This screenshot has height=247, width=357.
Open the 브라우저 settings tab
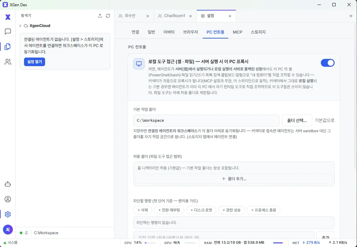tap(191, 32)
